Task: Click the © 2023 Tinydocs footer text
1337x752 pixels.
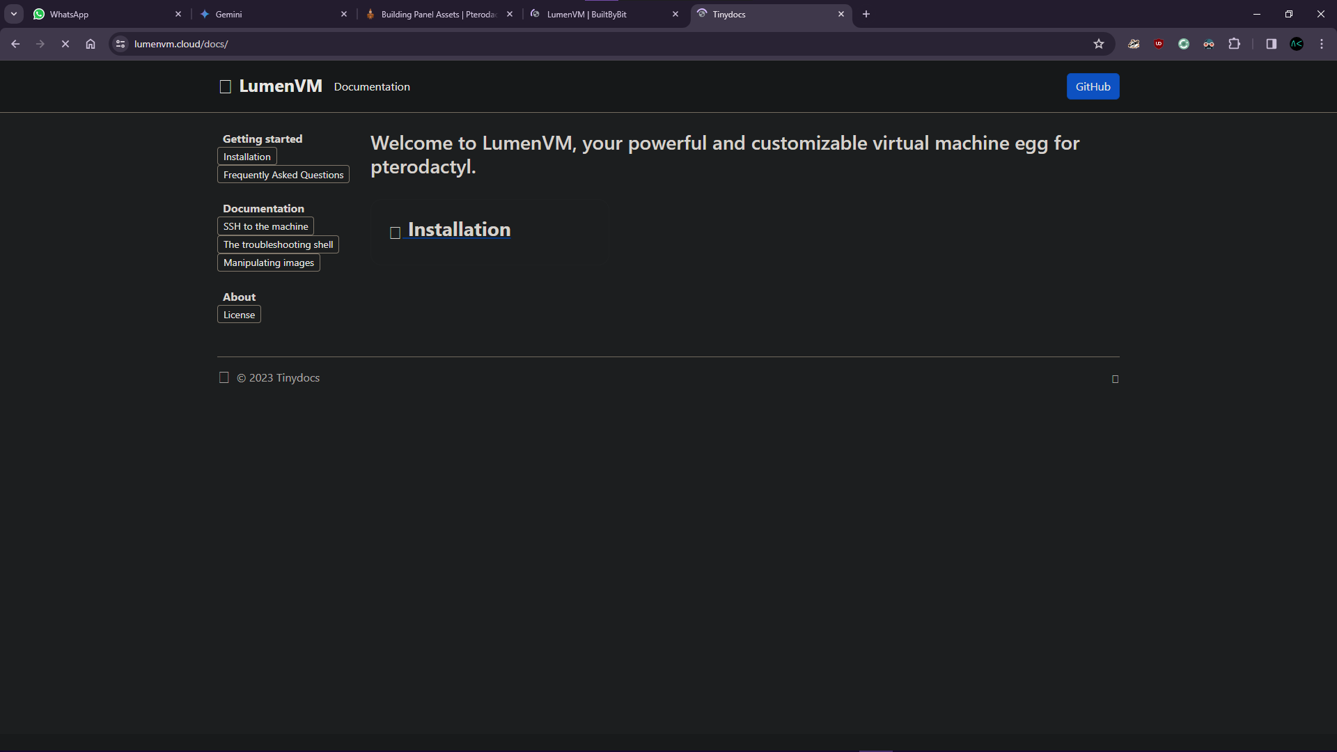Action: click(278, 377)
